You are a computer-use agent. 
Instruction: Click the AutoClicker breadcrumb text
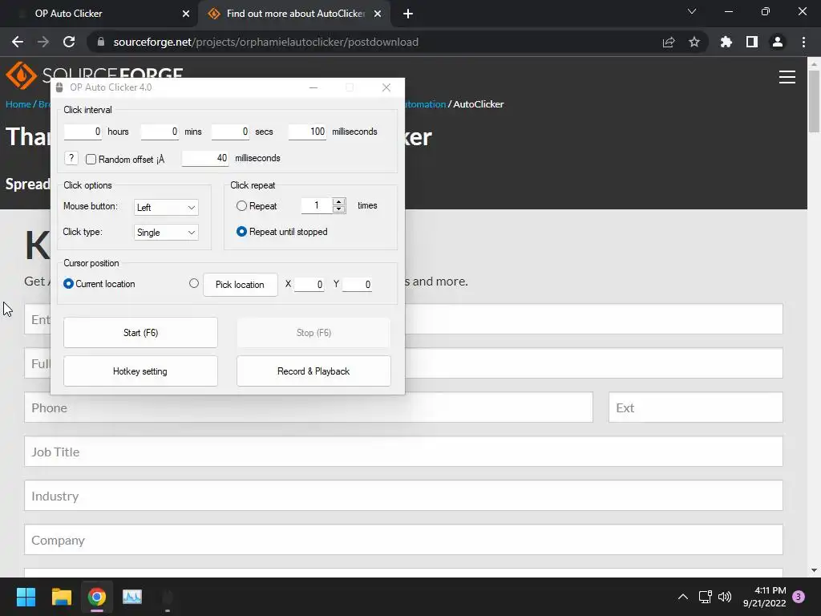(x=478, y=104)
